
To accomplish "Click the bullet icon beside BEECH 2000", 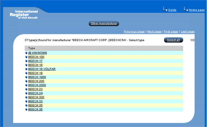I will pos(26,85).
